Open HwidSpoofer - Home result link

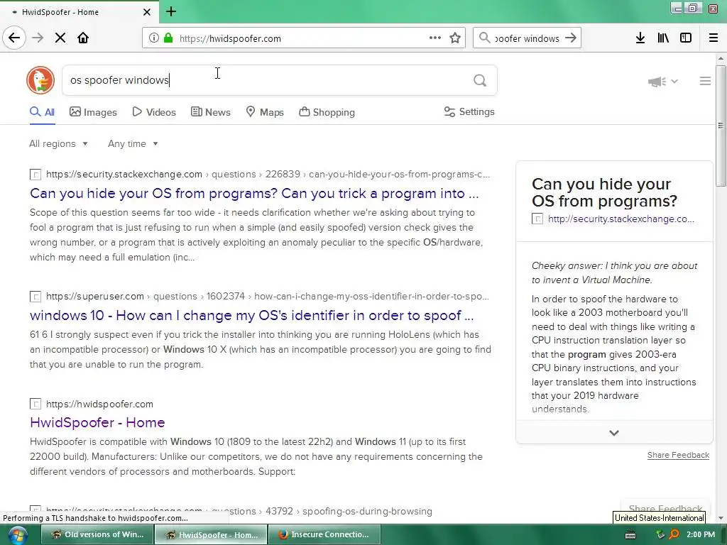coord(97,422)
